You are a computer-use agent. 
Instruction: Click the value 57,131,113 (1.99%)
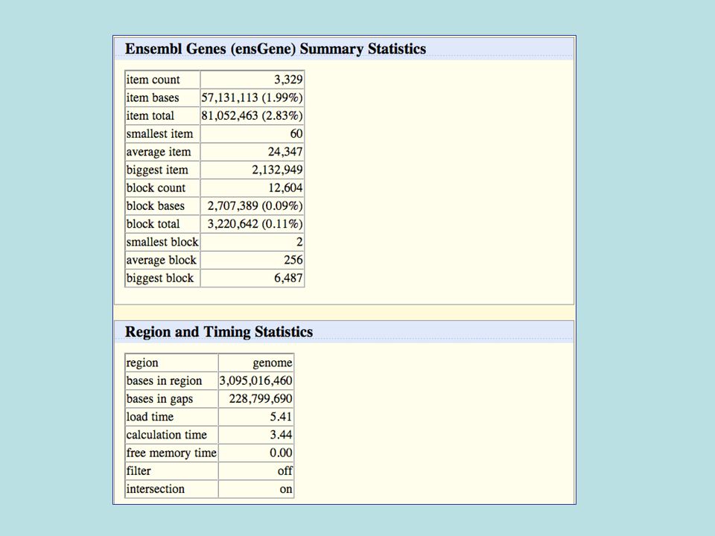(x=252, y=98)
